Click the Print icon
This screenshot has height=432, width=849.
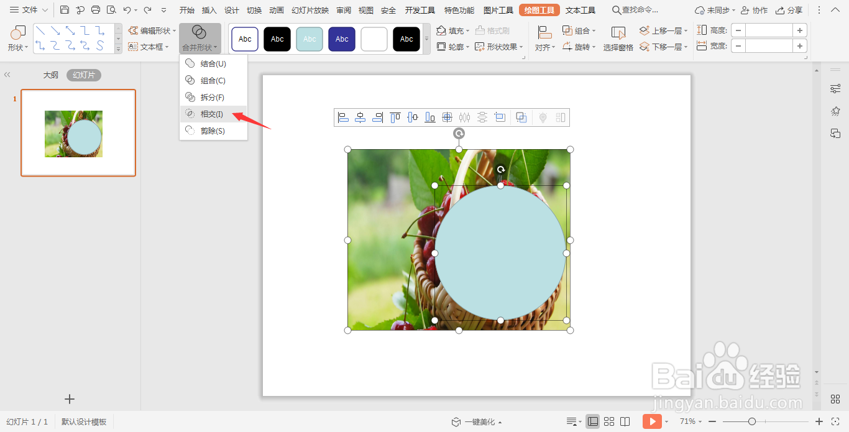(96, 10)
